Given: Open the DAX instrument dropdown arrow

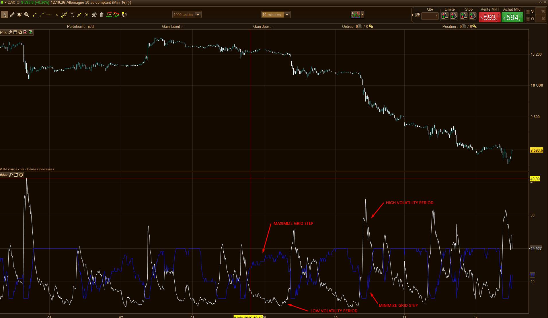Looking at the screenshot, I should pyautogui.click(x=5, y=3).
